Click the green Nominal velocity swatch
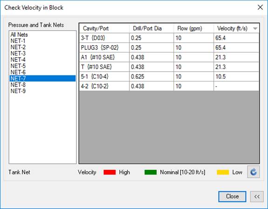268x209 pixels. pyautogui.click(x=150, y=172)
